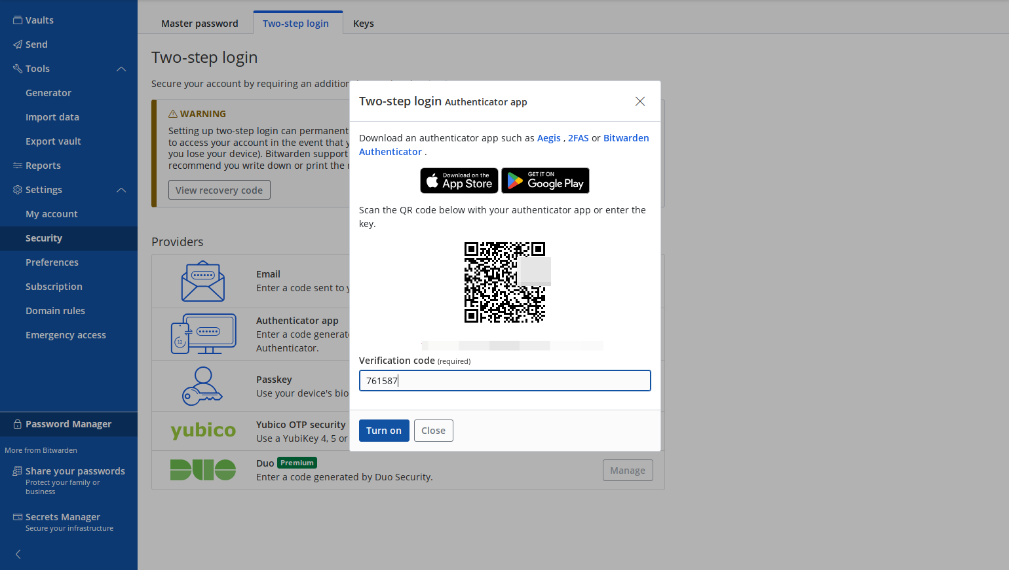Click the Google Play badge

pyautogui.click(x=545, y=181)
